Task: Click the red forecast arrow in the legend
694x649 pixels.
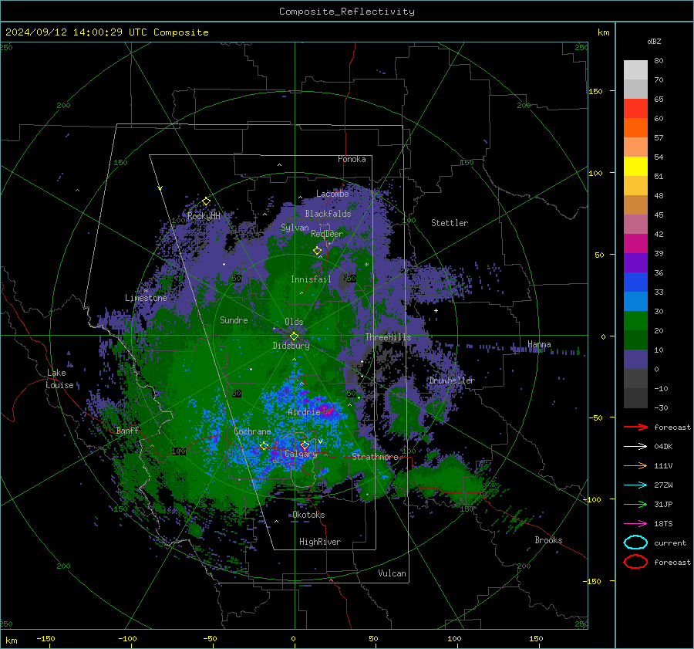Action: (x=635, y=427)
